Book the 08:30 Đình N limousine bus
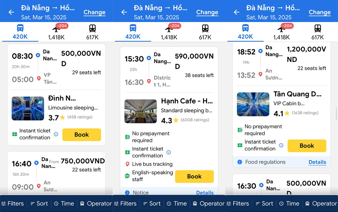 (x=82, y=135)
